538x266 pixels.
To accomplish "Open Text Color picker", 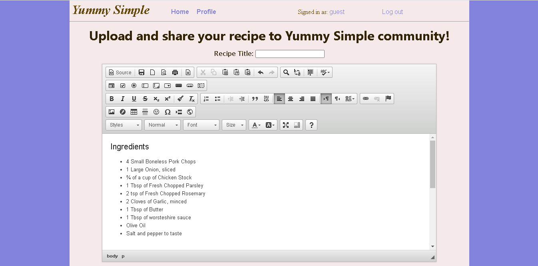I will [256, 125].
